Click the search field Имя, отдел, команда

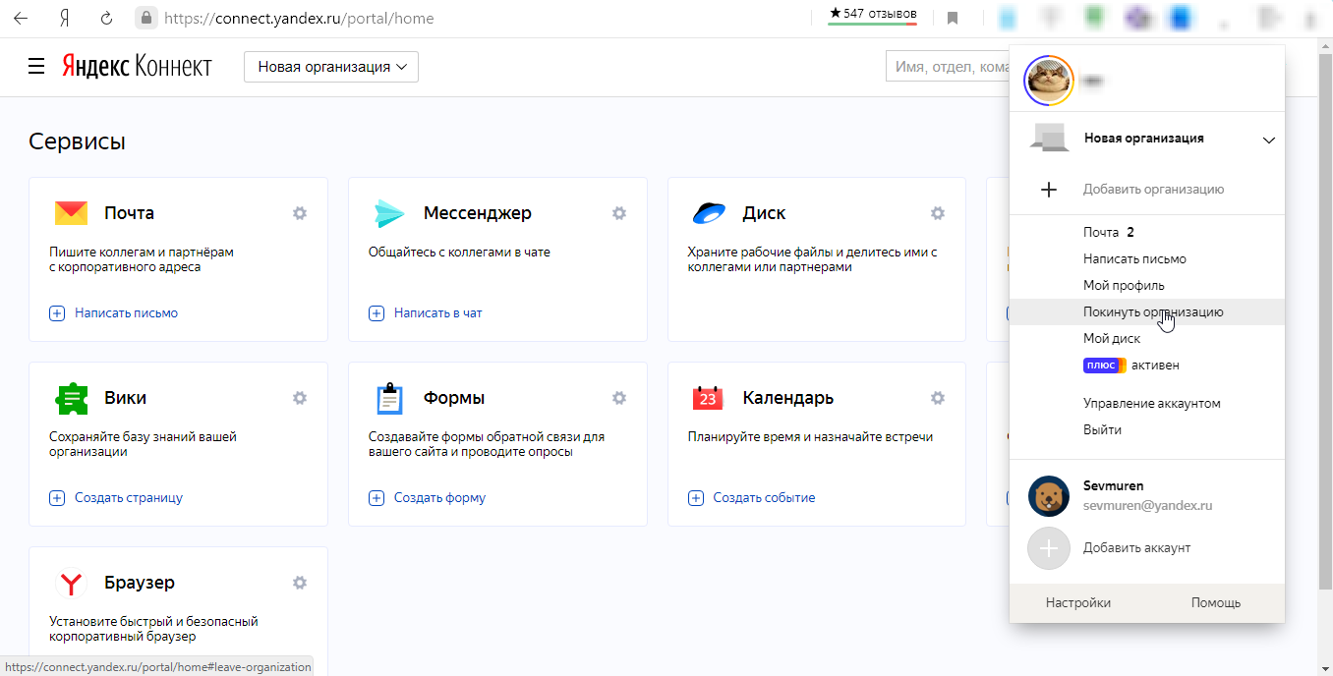tap(949, 67)
